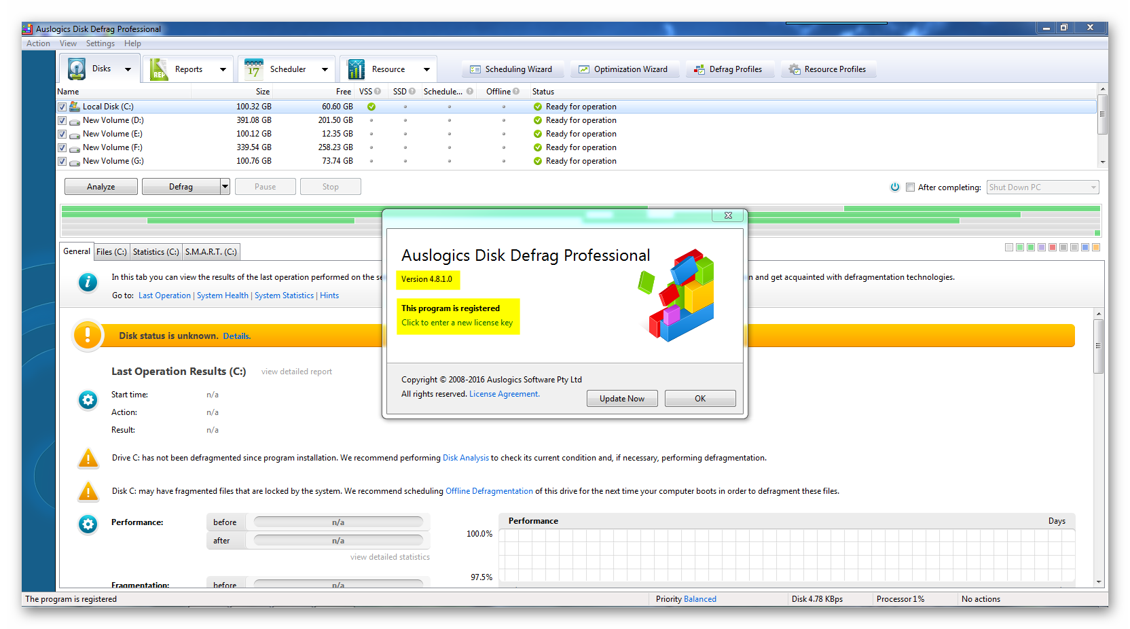Click the Local Disk (C:) drive icon
The height and width of the screenshot is (629, 1130).
coord(75,107)
